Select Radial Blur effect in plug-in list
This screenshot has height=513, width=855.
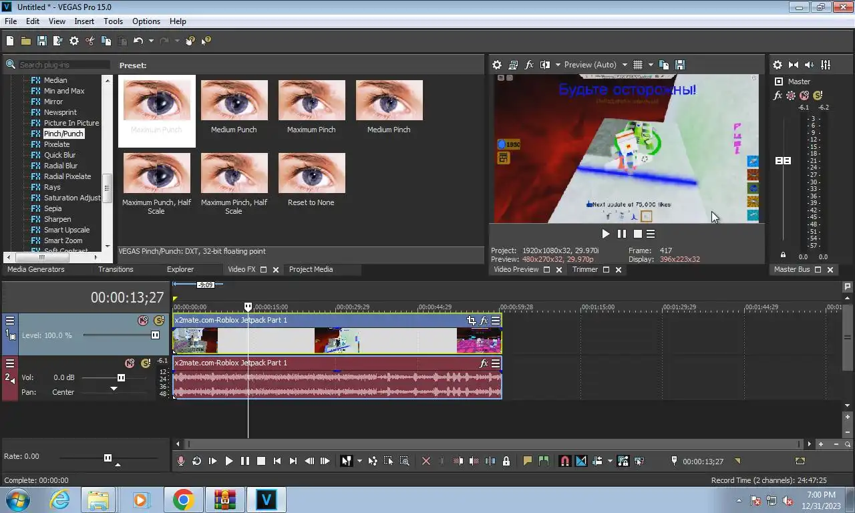pyautogui.click(x=61, y=166)
